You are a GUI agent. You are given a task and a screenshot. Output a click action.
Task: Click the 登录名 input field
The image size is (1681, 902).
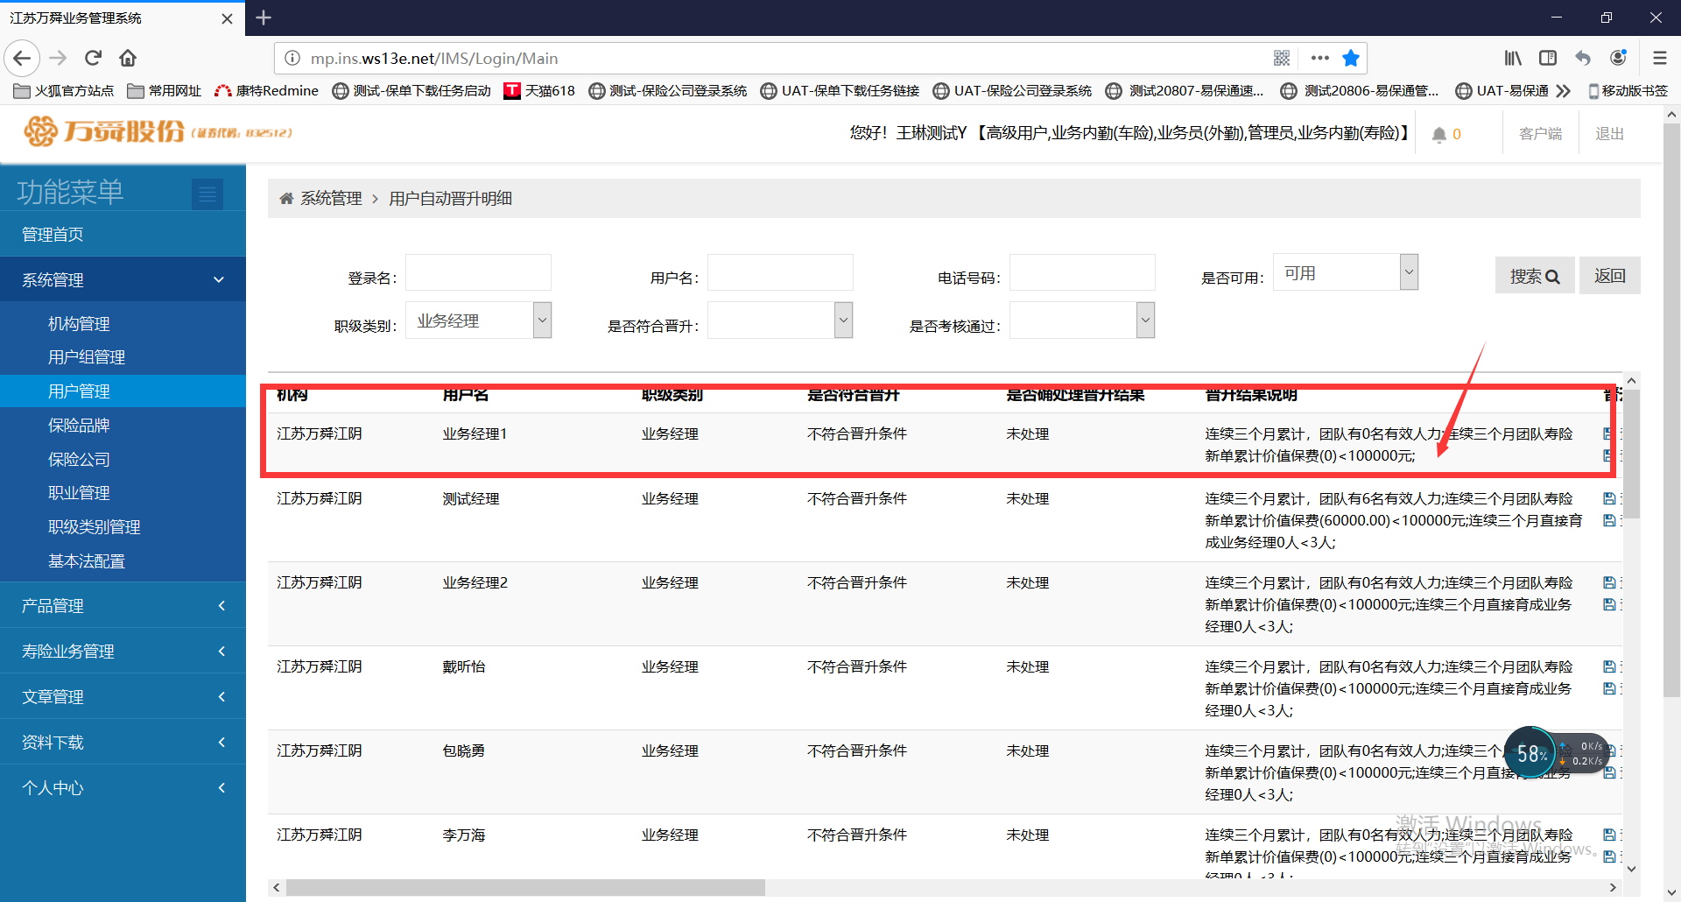point(478,273)
